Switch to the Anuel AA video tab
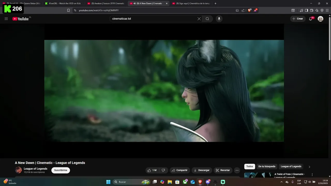Viewport: 331px width, 186px height. point(21,3)
